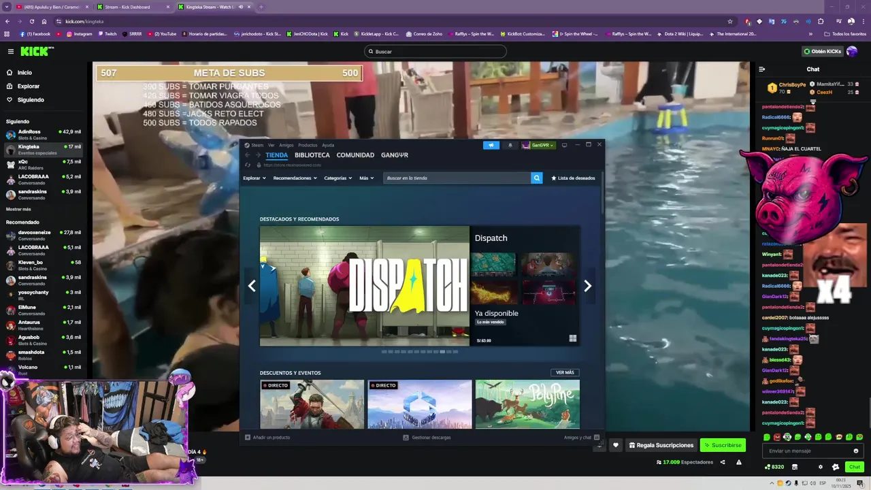This screenshot has height=490, width=871.
Task: Open davooxeneize recommended channel
Action: pos(44,235)
